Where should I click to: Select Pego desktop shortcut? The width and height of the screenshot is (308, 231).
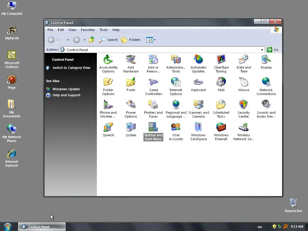[x=12, y=82]
